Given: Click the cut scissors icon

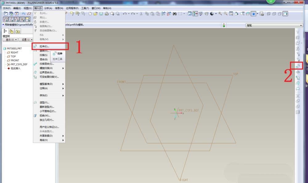Looking at the screenshot, I should [x=141, y=14].
